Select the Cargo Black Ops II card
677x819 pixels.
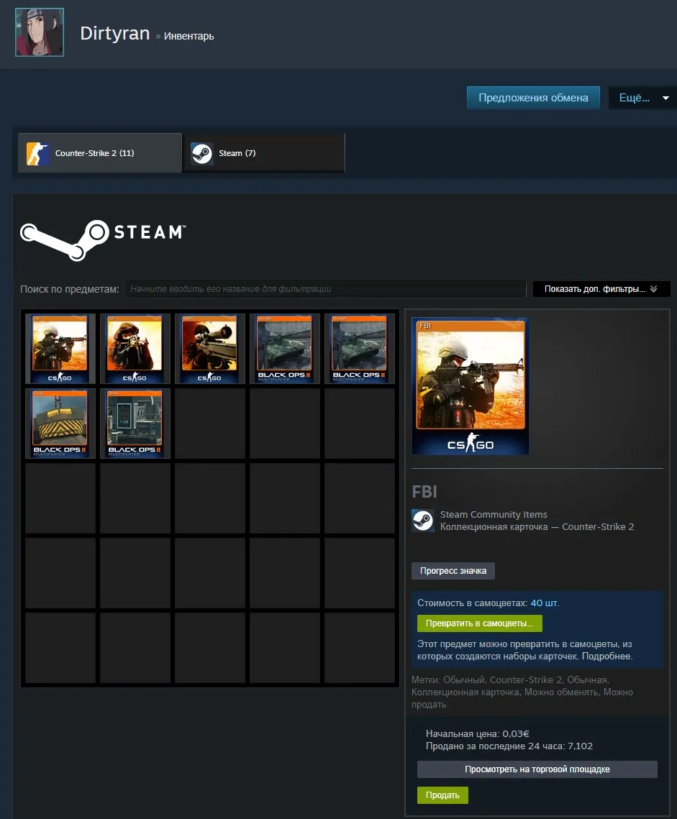click(x=60, y=423)
